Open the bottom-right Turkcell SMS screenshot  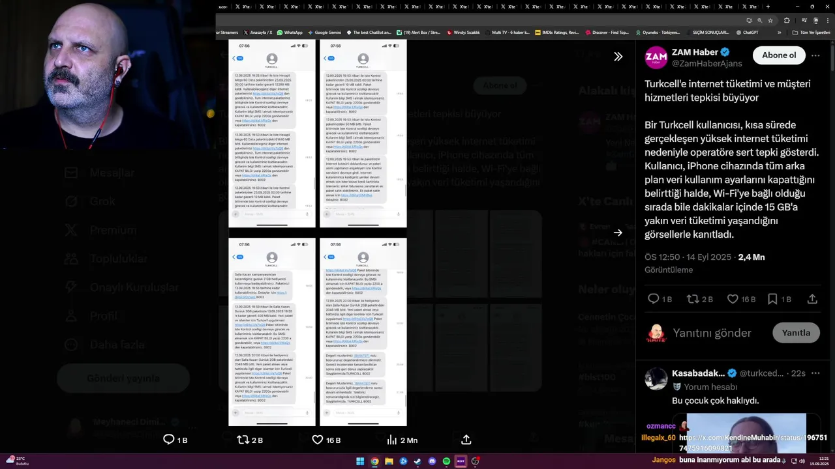tap(363, 332)
